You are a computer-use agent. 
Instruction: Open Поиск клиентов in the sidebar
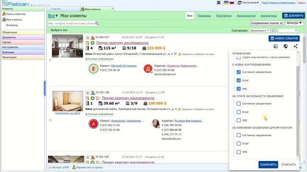[x=15, y=14]
